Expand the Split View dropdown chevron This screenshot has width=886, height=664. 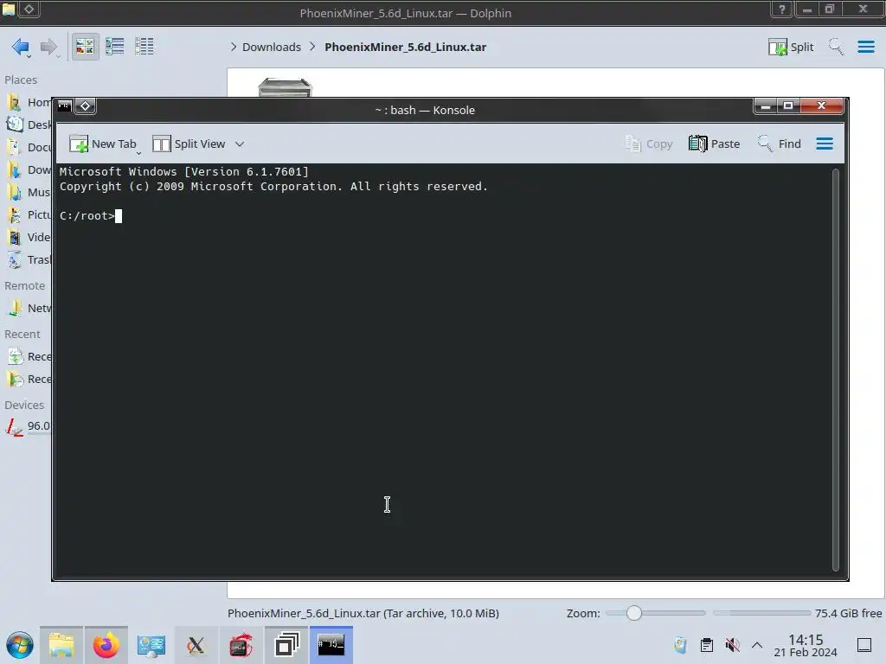coord(240,144)
